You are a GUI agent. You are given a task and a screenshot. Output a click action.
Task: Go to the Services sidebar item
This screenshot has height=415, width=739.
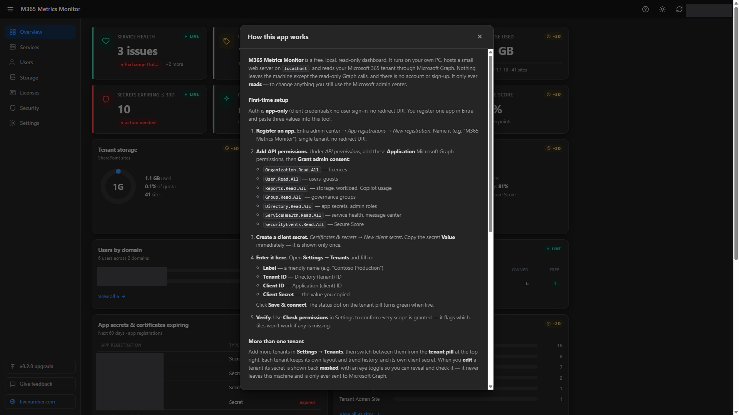click(40, 47)
